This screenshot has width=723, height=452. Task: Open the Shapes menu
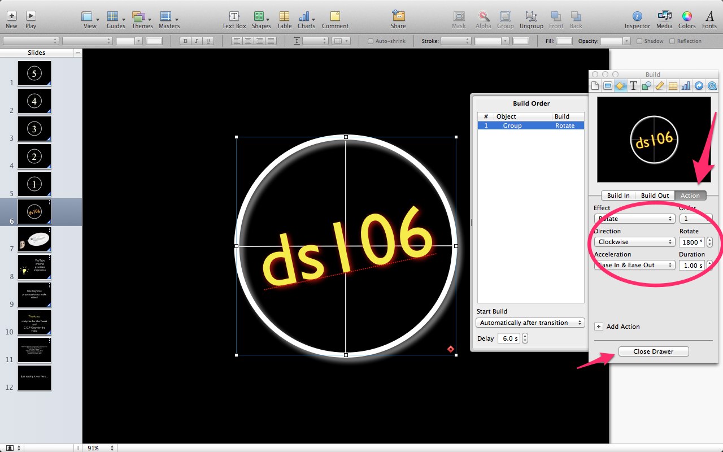click(261, 20)
